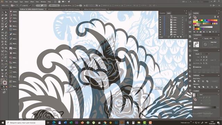Click the stroke Weight stepper arrows
Viewport: 222px width, 125px height.
pos(201,54)
